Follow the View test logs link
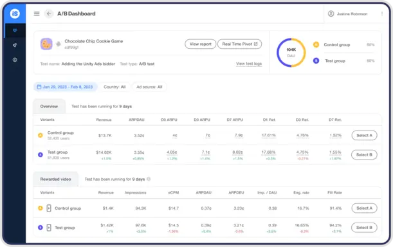 pyautogui.click(x=249, y=64)
